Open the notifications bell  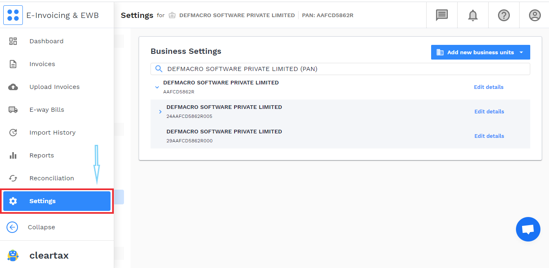(473, 15)
